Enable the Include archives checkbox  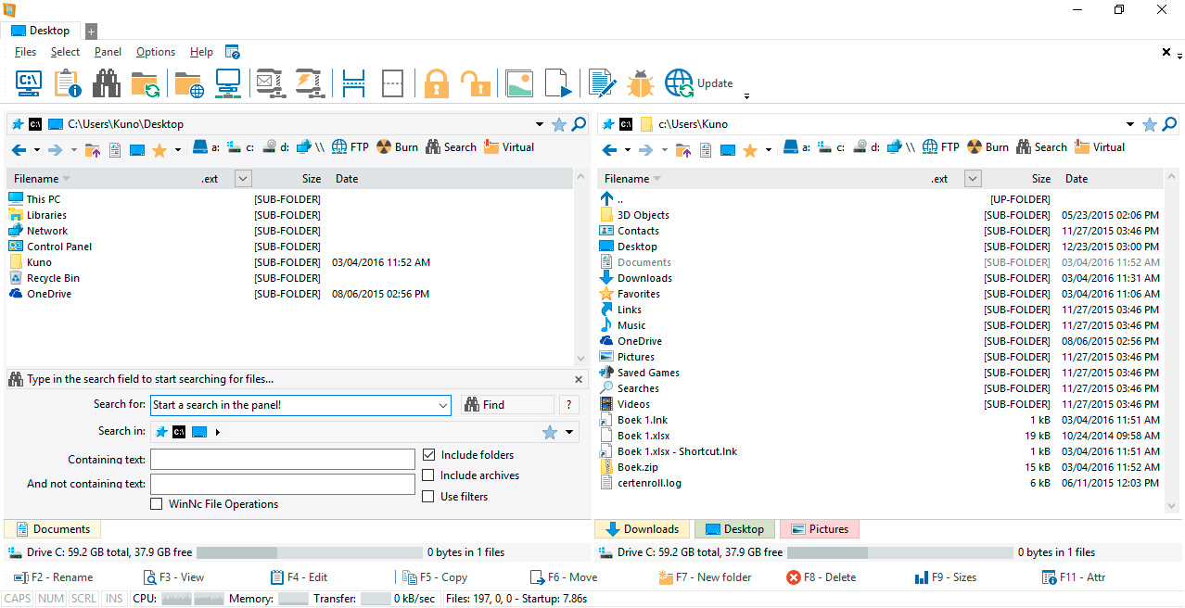pos(428,475)
